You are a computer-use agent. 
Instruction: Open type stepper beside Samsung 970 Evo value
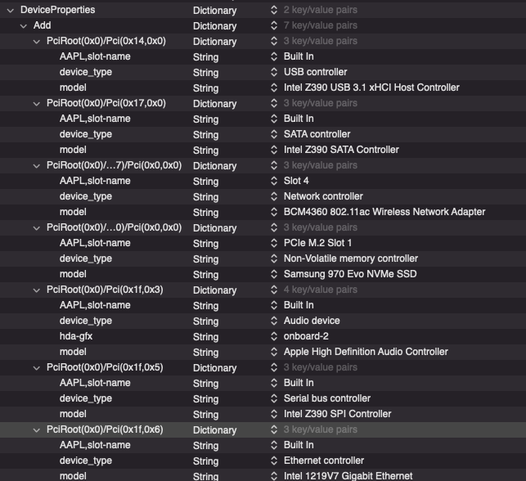pos(275,274)
